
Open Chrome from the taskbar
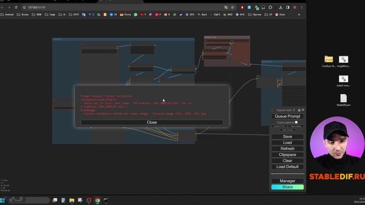(x=98, y=200)
